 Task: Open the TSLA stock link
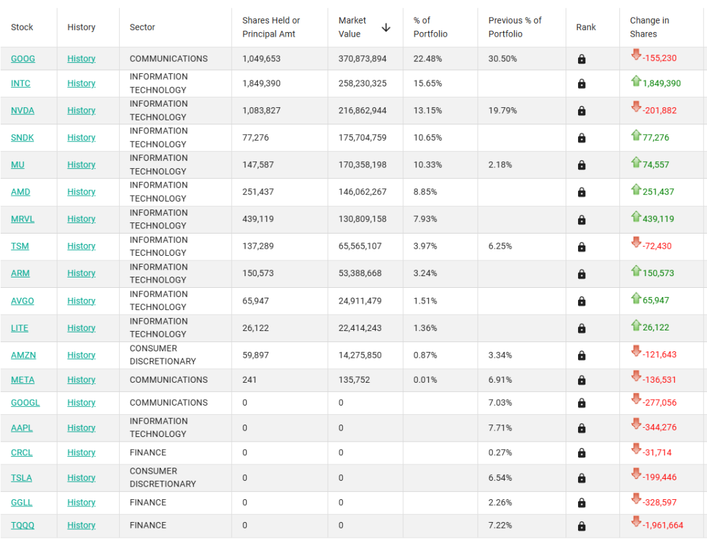pyautogui.click(x=21, y=478)
